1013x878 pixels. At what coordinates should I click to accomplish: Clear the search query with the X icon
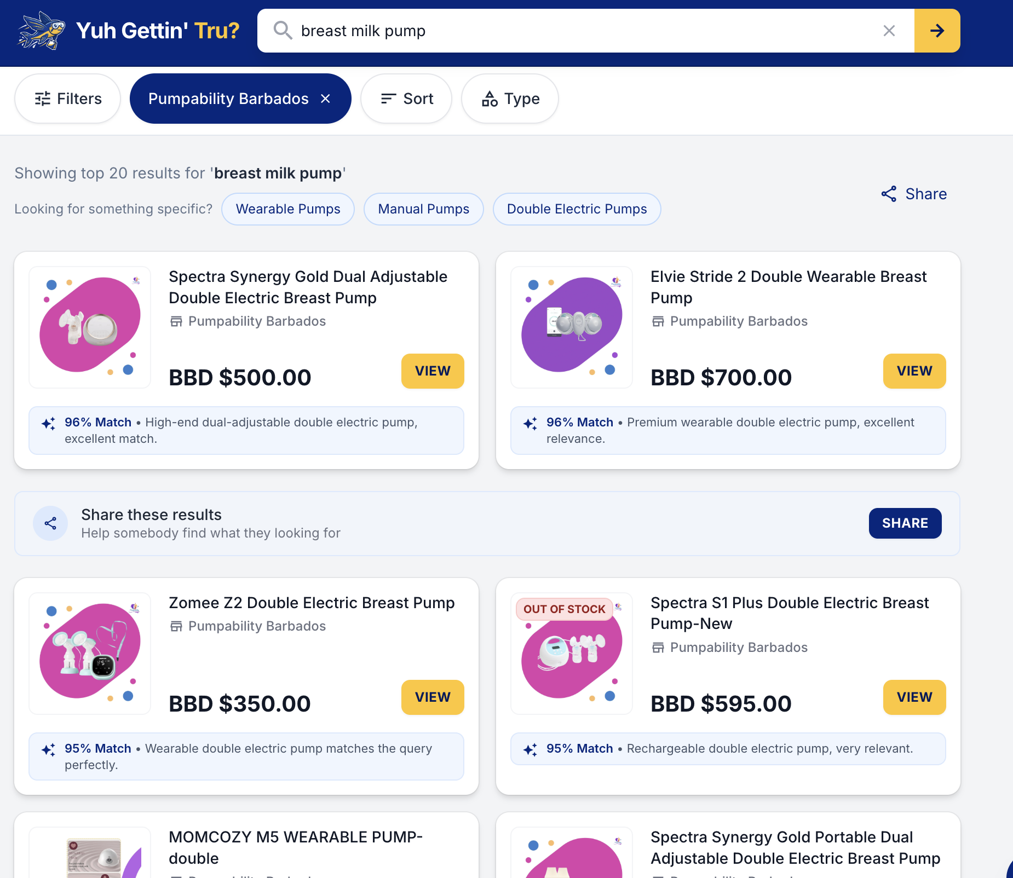click(x=889, y=31)
